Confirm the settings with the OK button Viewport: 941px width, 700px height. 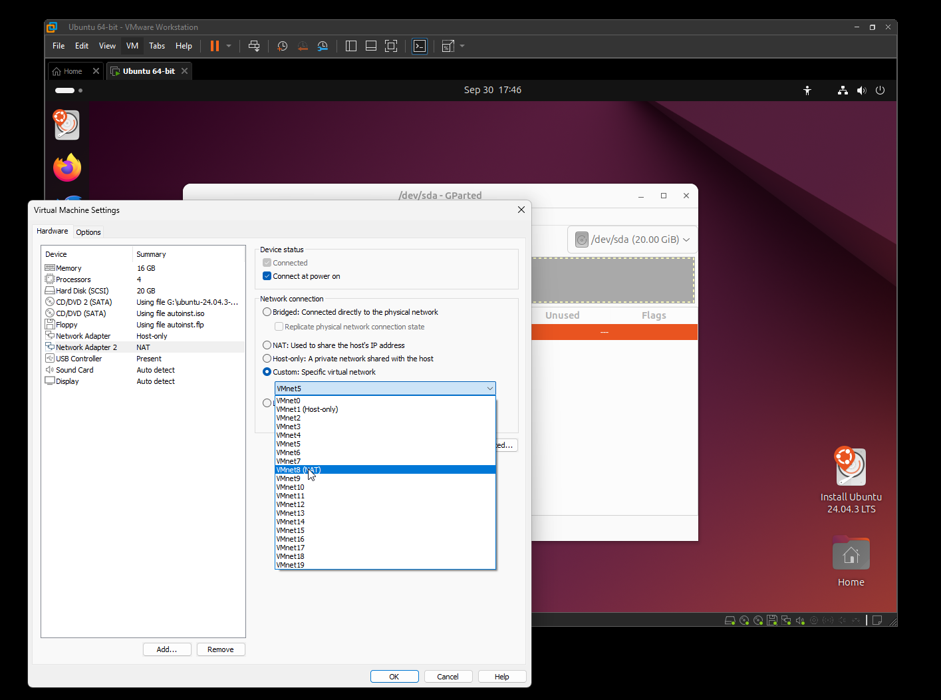pyautogui.click(x=394, y=677)
